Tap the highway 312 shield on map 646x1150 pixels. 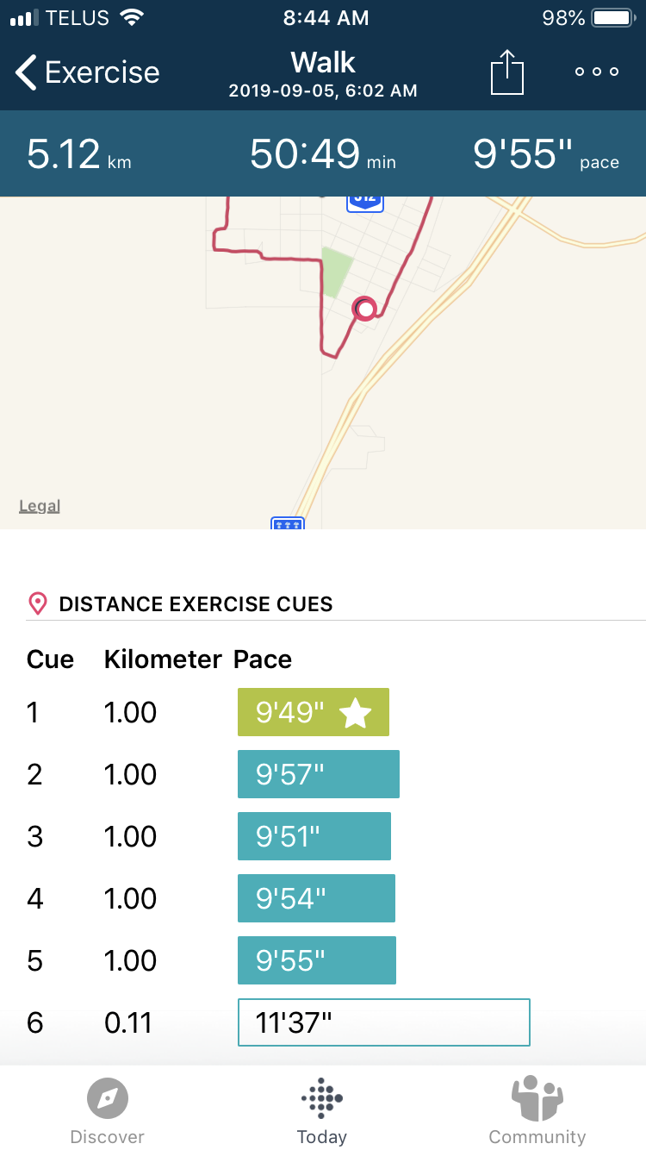pyautogui.click(x=365, y=201)
